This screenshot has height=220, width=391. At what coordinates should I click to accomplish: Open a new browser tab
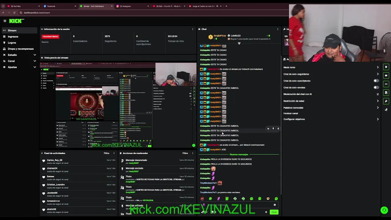click(x=226, y=6)
